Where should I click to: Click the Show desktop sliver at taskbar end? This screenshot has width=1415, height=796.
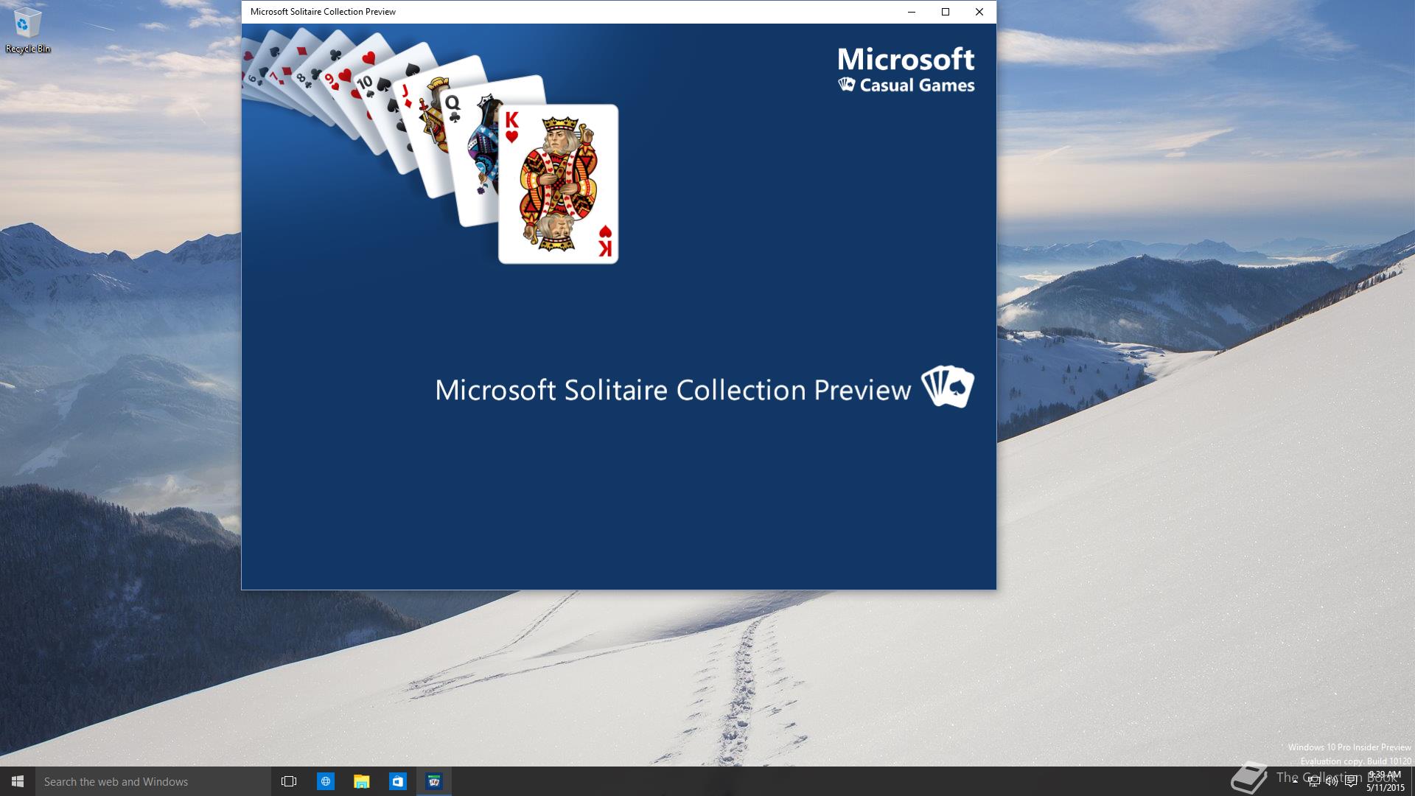[x=1412, y=781]
